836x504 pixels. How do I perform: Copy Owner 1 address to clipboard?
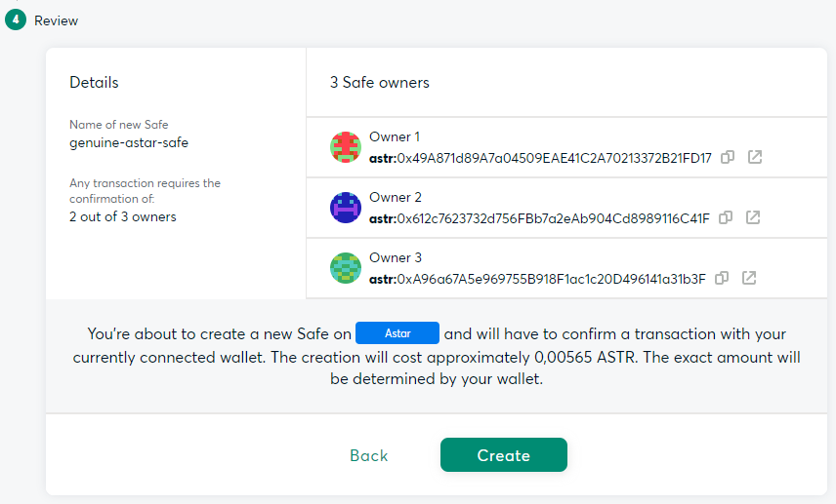[x=728, y=157]
